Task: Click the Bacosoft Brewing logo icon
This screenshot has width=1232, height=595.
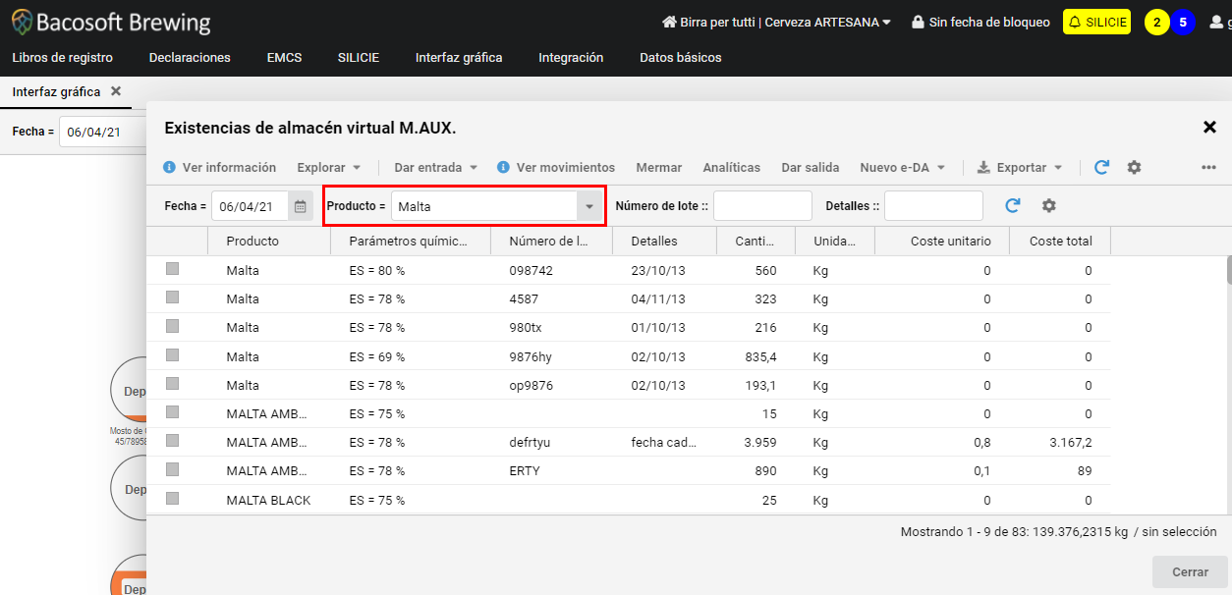Action: [x=22, y=22]
